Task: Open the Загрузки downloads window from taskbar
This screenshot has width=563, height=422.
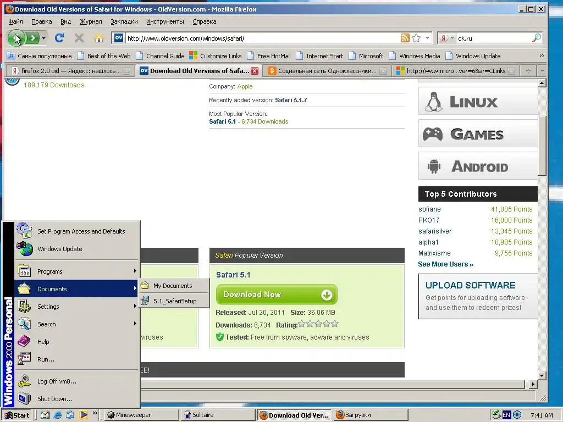Action: point(371,415)
